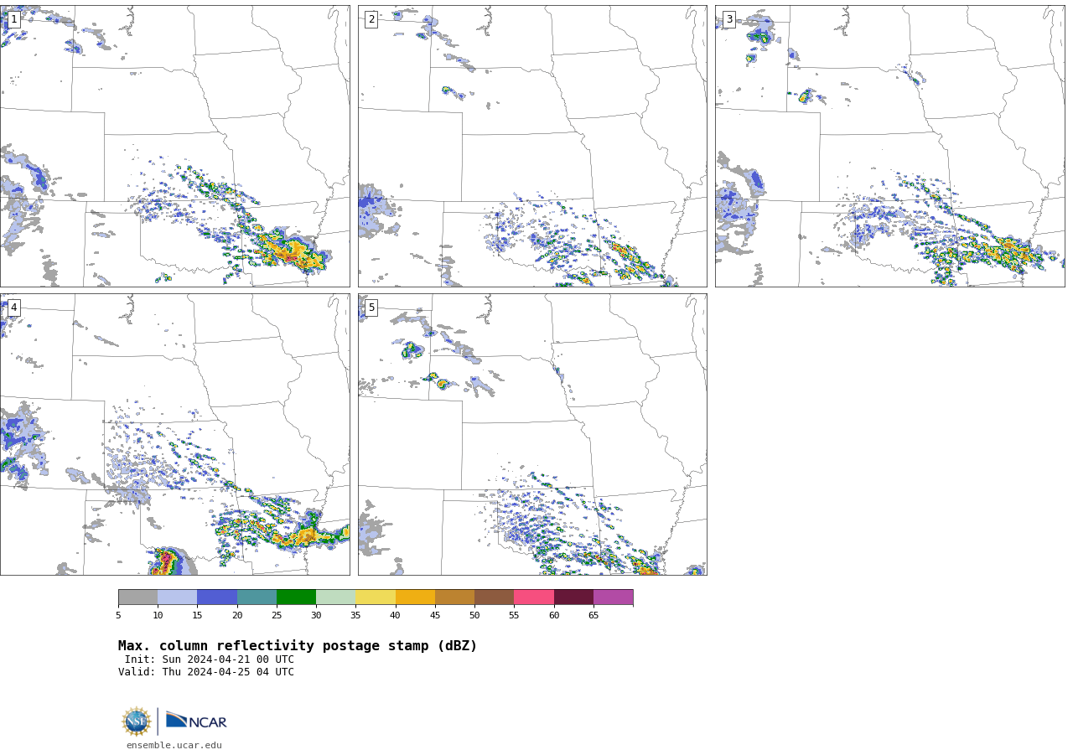1073x755 pixels.
Task: Select the maroon 60-65 dBZ swatch
Action: 573,597
